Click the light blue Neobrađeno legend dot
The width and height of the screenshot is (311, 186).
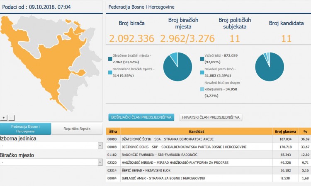pyautogui.click(x=110, y=72)
